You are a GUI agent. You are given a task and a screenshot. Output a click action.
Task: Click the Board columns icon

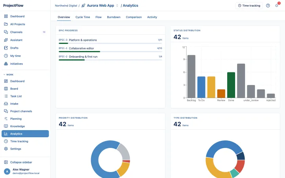6,89
